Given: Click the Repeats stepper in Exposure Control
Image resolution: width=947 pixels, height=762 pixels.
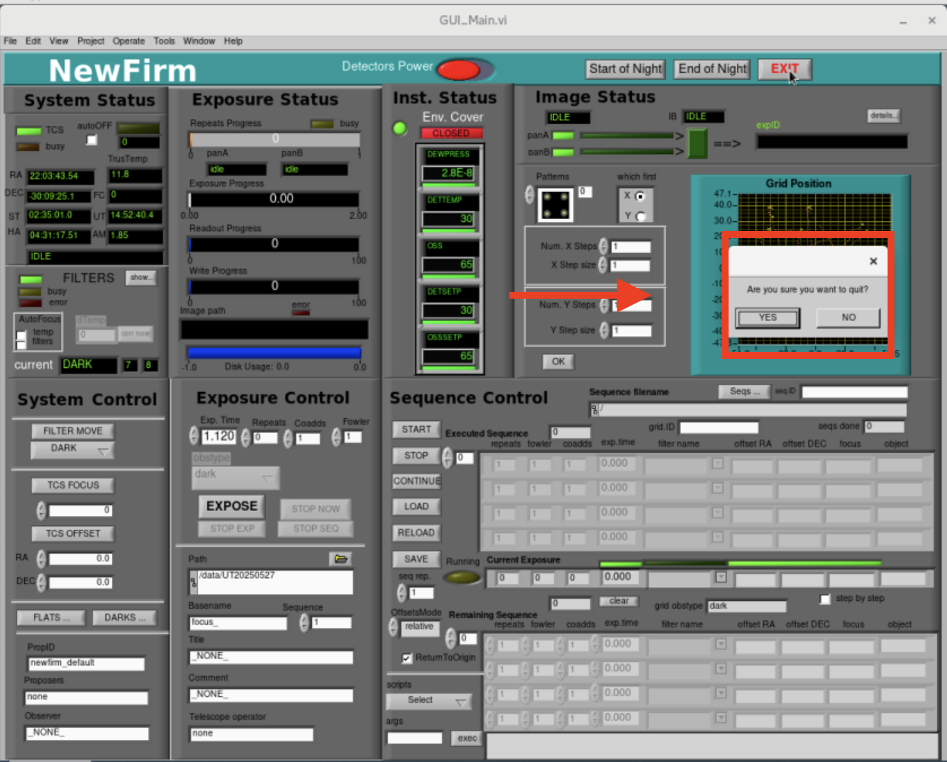Looking at the screenshot, I should point(245,438).
